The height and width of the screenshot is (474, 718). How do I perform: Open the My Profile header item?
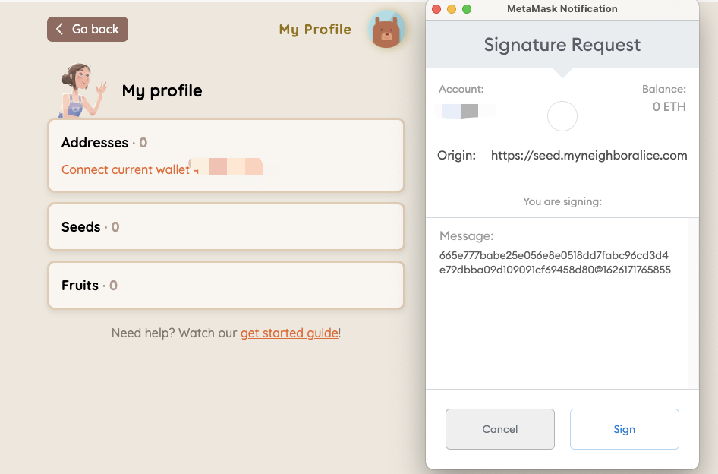click(x=315, y=30)
